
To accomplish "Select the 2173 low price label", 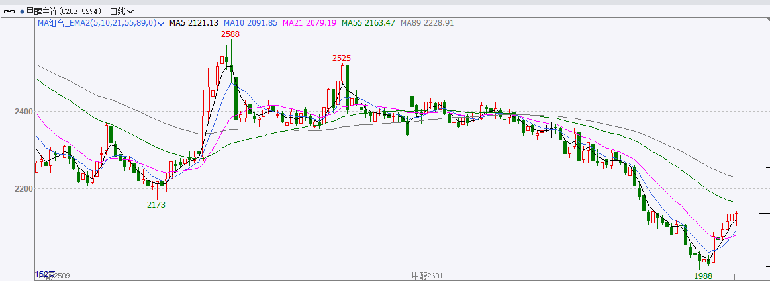I will pos(156,205).
